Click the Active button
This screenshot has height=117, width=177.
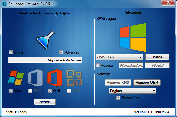coord(45,102)
